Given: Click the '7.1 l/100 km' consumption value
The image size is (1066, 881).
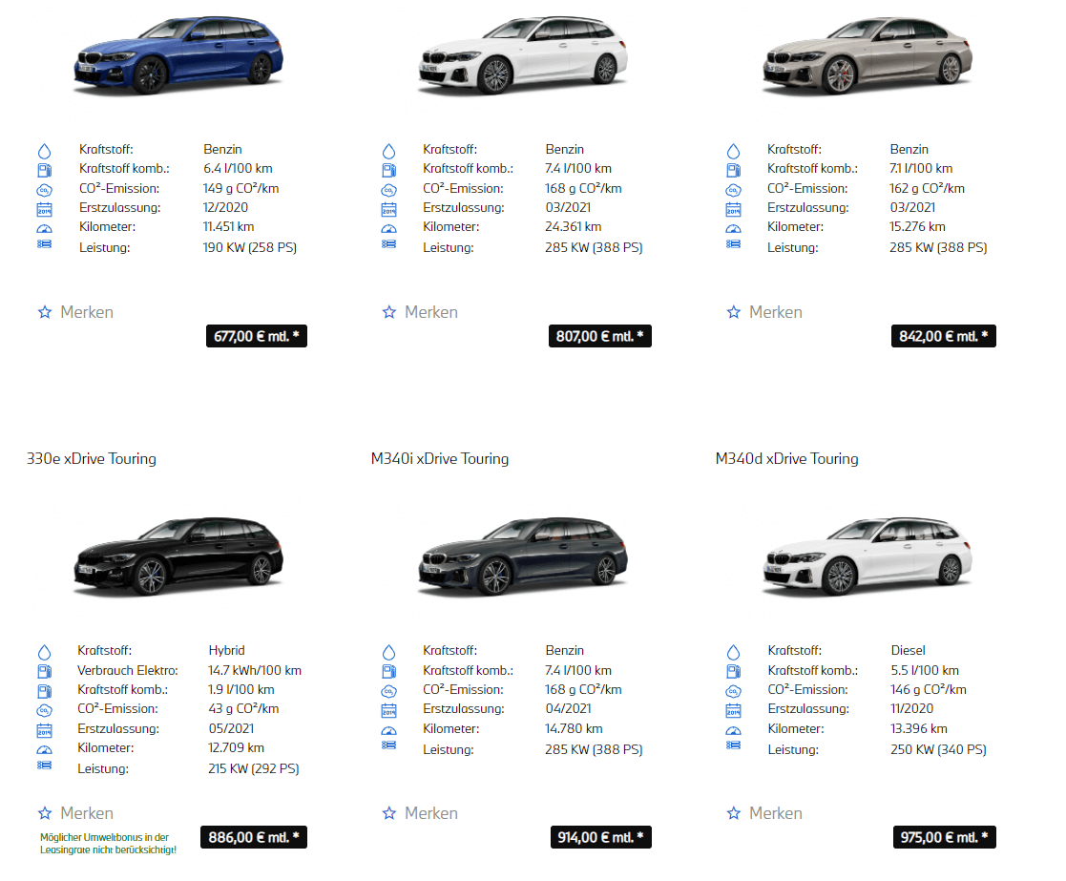Looking at the screenshot, I should tap(921, 168).
